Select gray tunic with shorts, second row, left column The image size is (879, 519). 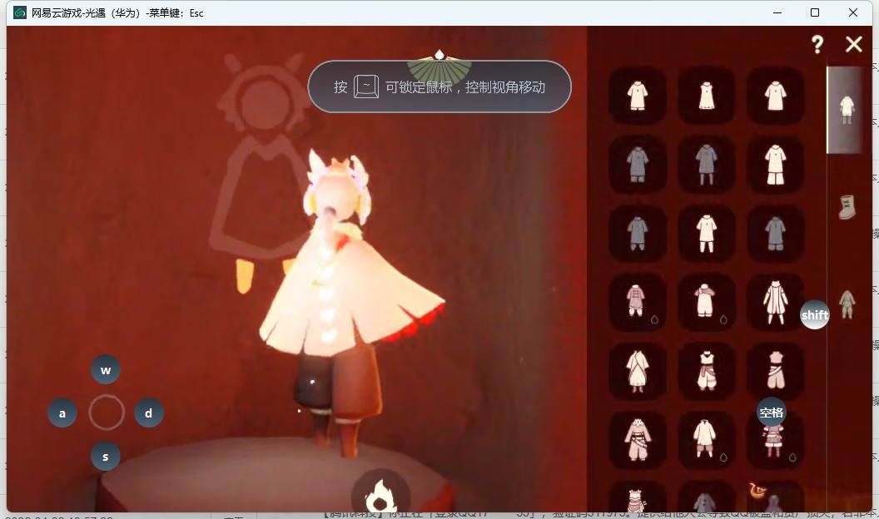pyautogui.click(x=638, y=165)
